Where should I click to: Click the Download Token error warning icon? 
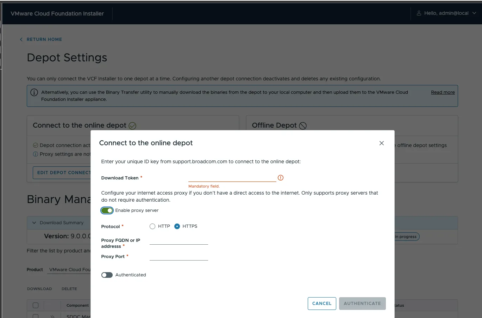coord(281,178)
